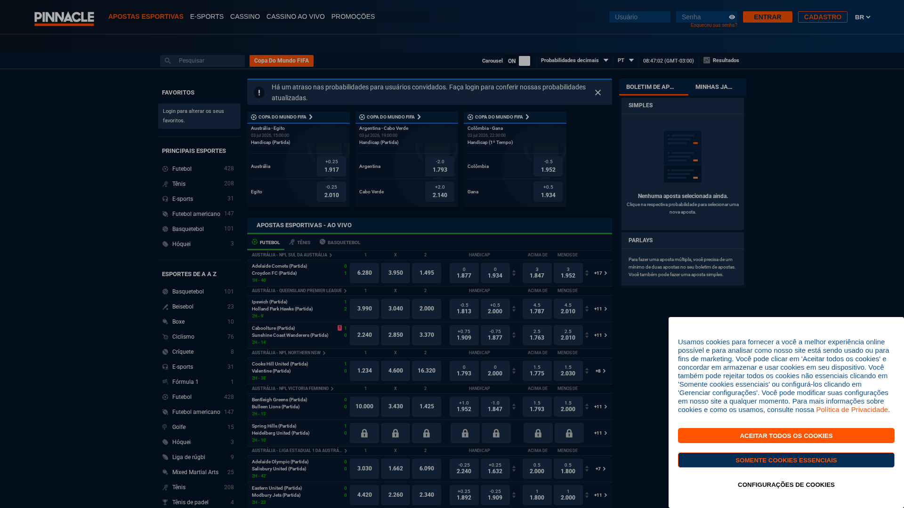Click locked home odds for Spring Hills
This screenshot has width=904, height=508.
(364, 433)
